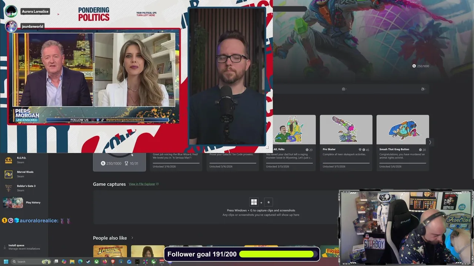Open Brave browser from the taskbar
474x266 pixels.
(113, 262)
